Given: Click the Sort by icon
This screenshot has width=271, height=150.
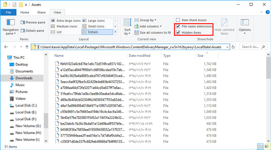Looking at the screenshot, I should click(127, 24).
